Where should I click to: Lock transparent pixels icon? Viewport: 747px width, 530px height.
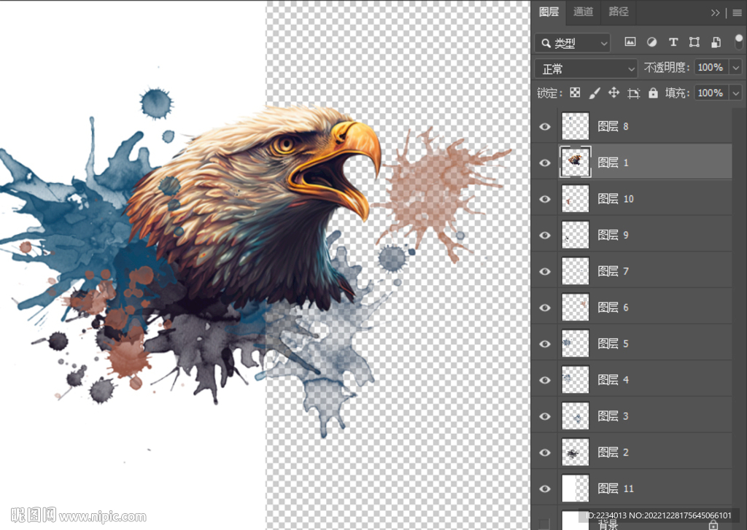(x=575, y=93)
